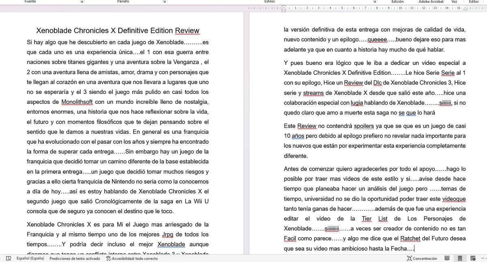The width and height of the screenshot is (487, 262).
Task: Click the horizontal ruler at mark 10
Action: (x=401, y=8)
